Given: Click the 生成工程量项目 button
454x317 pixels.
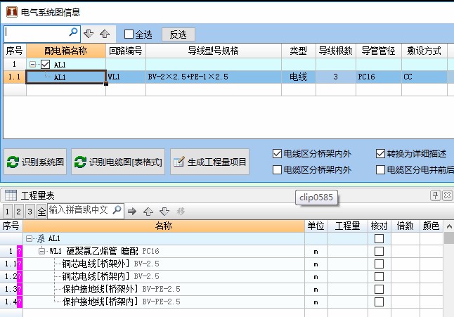Looking at the screenshot, I should click(x=209, y=162).
